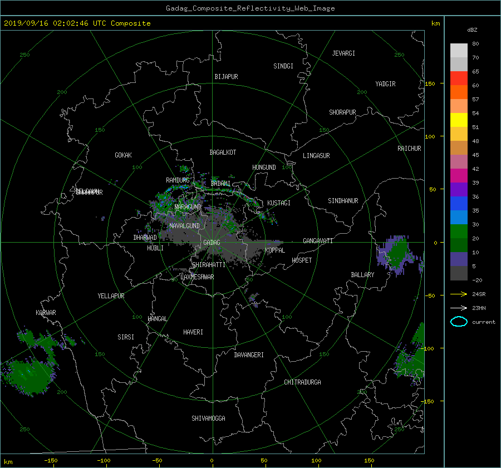The height and width of the screenshot is (468, 501).
Task: Select the HUNGUND city label
Action: pyautogui.click(x=264, y=168)
